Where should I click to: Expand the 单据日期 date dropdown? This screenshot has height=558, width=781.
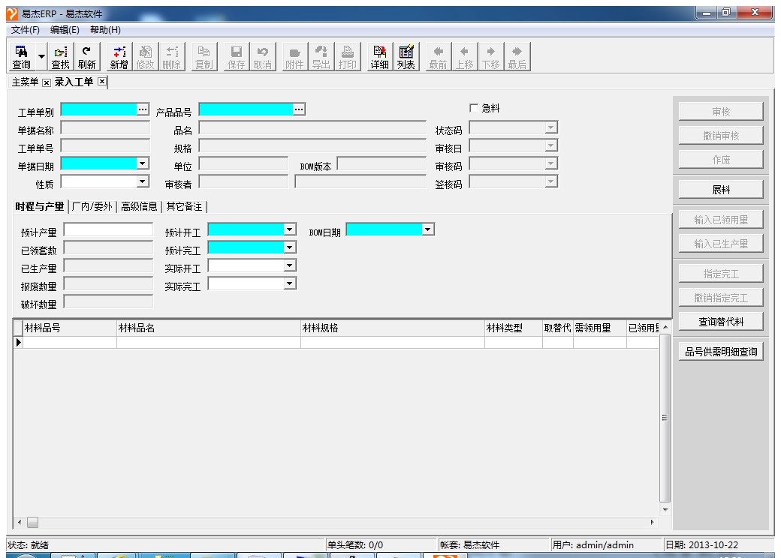point(143,163)
